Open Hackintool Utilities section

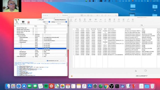(128, 20)
